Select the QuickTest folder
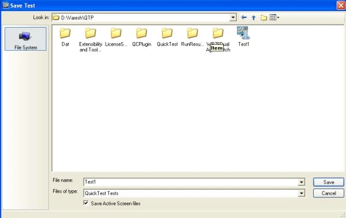This screenshot has width=346, height=218. pos(167,37)
